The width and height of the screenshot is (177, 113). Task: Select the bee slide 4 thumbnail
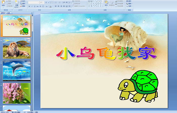[x=17, y=93]
